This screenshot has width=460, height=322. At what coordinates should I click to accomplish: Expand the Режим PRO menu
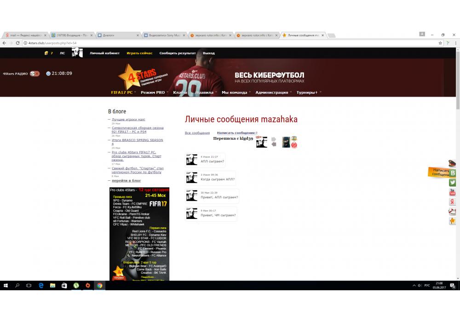point(154,92)
